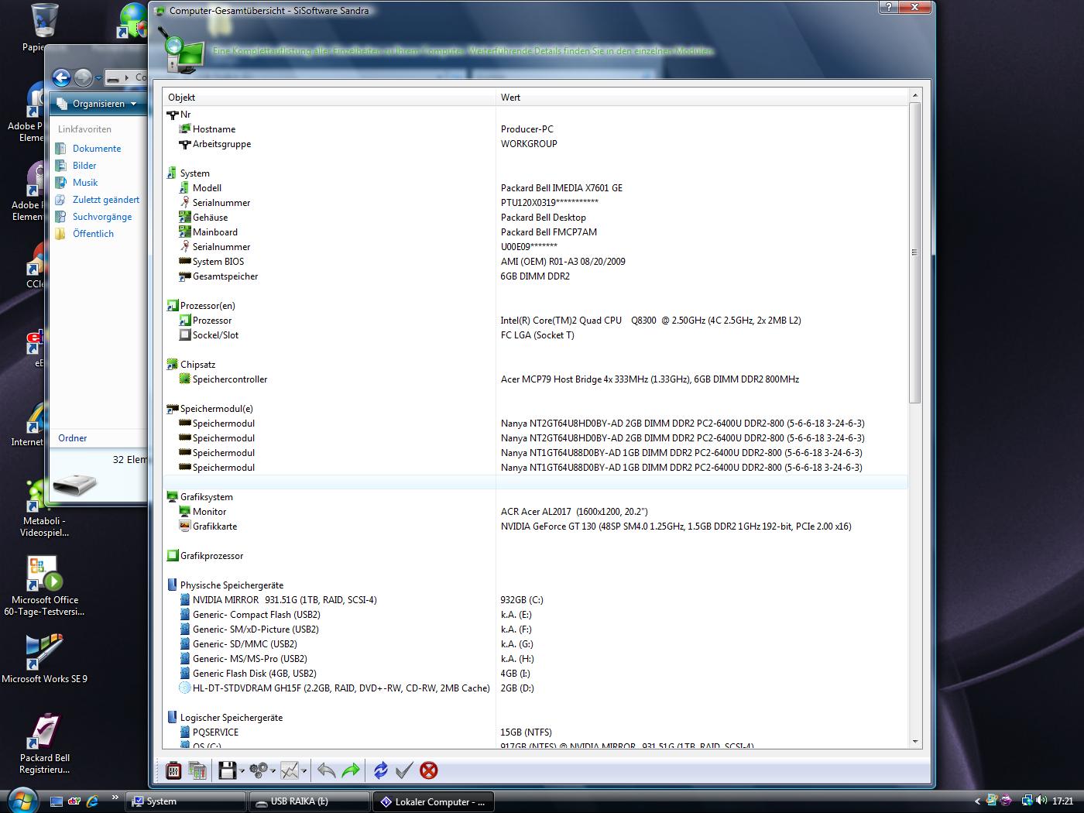Click Show Desktop quick launch icon
The width and height of the screenshot is (1084, 813).
click(x=56, y=801)
